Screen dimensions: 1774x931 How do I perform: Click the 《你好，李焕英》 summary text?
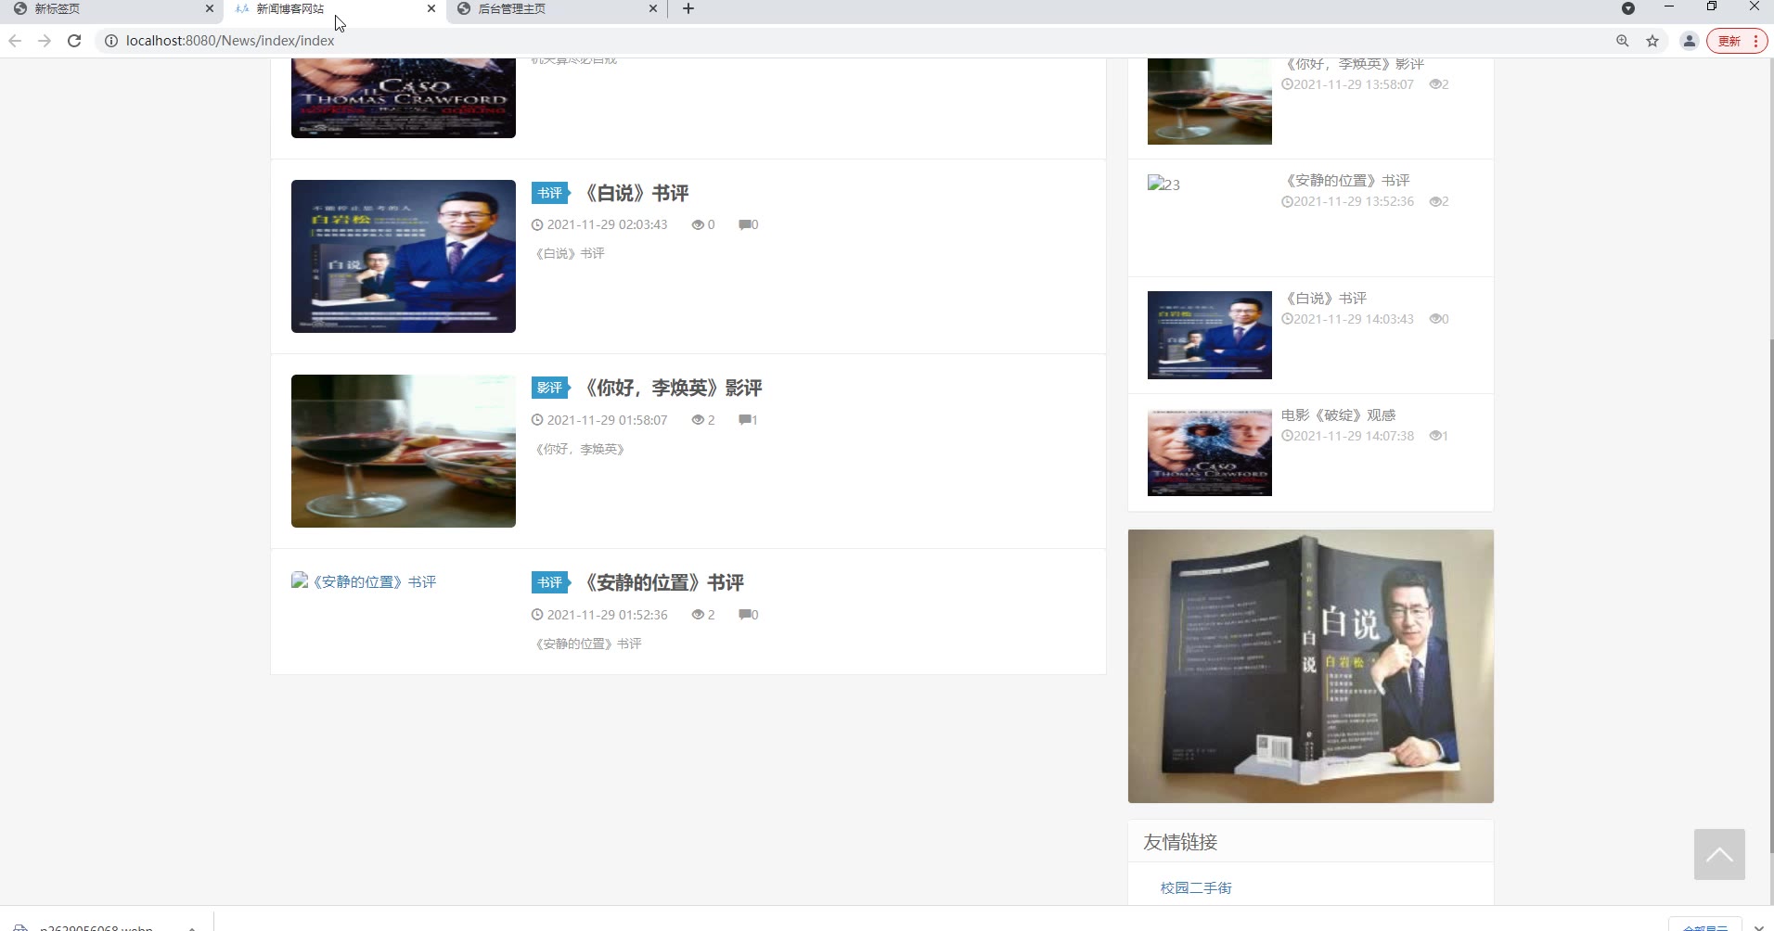[581, 449]
